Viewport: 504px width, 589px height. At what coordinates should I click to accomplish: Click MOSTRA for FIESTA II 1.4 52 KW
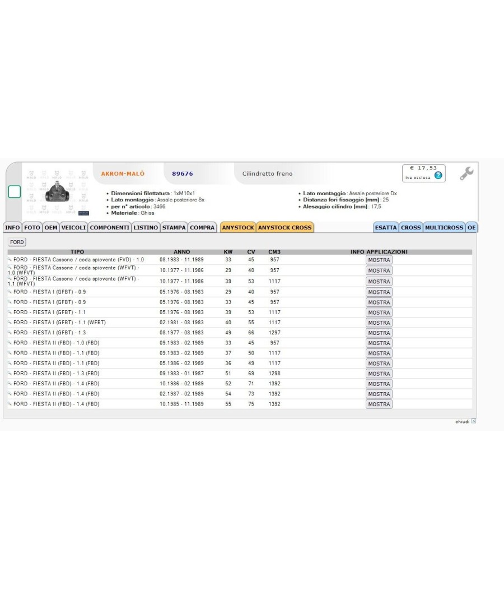click(x=379, y=384)
